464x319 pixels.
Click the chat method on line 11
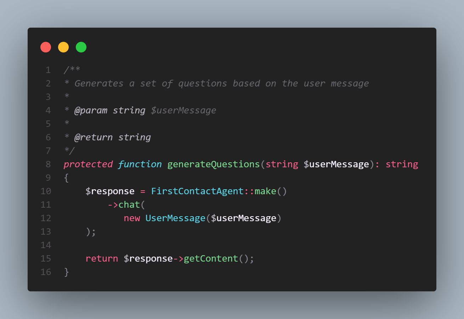(x=129, y=205)
